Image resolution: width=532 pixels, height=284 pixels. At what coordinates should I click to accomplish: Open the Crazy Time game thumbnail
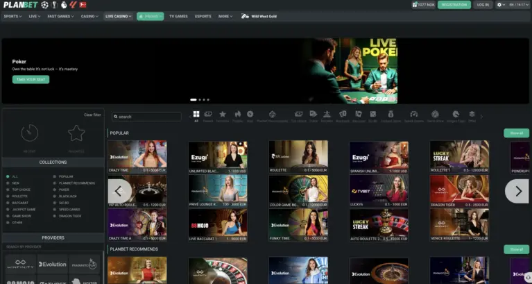click(137, 157)
